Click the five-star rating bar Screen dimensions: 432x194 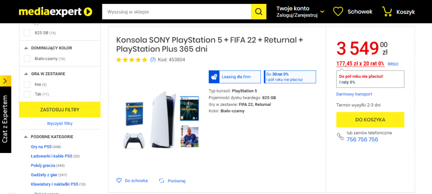click(x=132, y=60)
